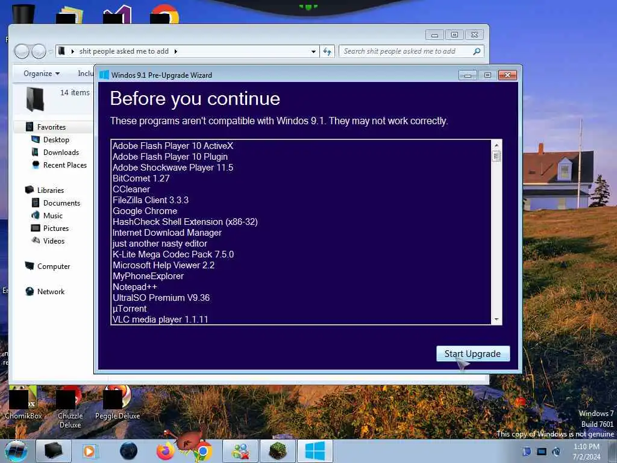Open the black folder taskbar icon

click(x=54, y=451)
